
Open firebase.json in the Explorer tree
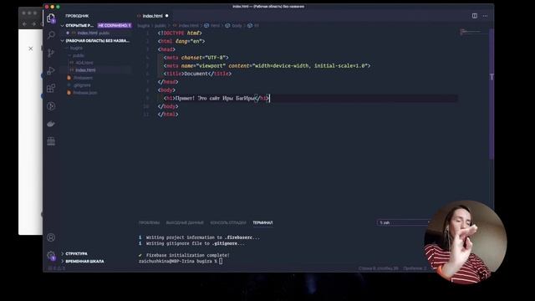pos(84,93)
